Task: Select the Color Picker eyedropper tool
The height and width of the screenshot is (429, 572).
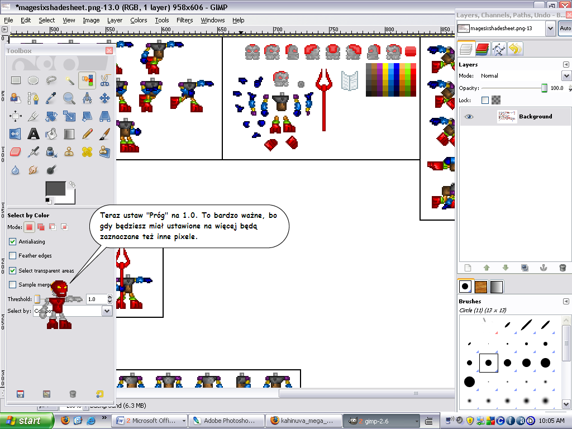Action: (51, 98)
